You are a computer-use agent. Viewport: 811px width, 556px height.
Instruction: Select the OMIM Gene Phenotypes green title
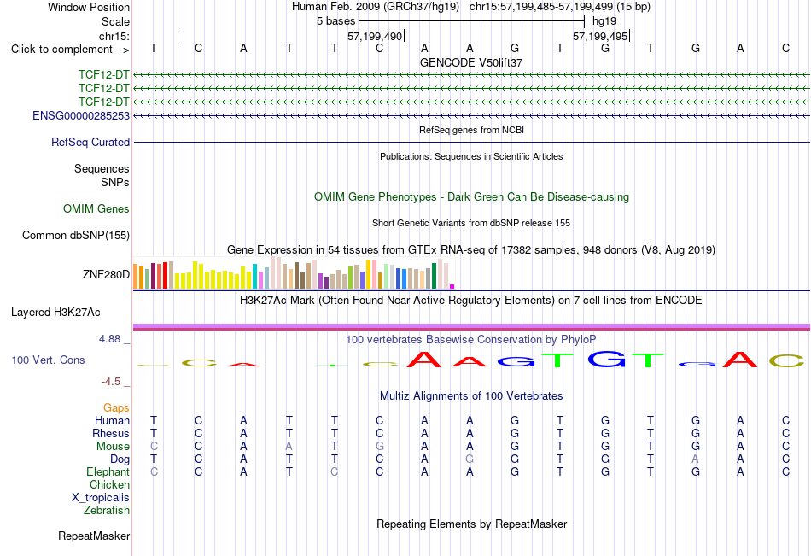[472, 196]
